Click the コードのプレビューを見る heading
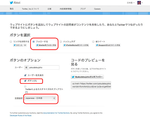The width and height of the screenshot is (150, 120). point(88,62)
